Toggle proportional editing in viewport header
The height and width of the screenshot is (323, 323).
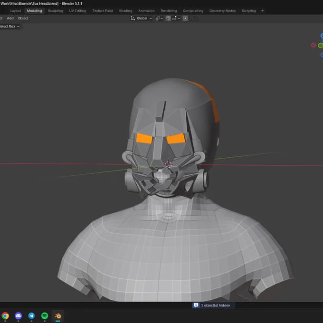coord(185,19)
